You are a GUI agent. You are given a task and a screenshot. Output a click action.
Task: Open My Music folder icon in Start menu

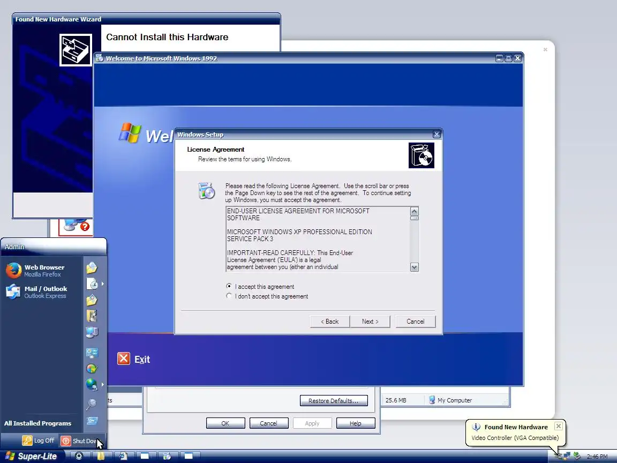pyautogui.click(x=92, y=316)
